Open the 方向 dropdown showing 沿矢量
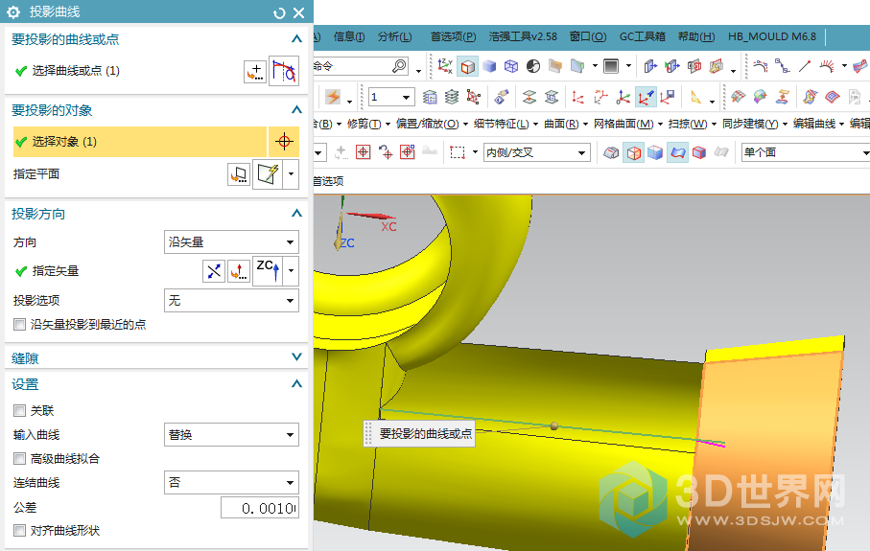The height and width of the screenshot is (551, 870). [x=231, y=242]
